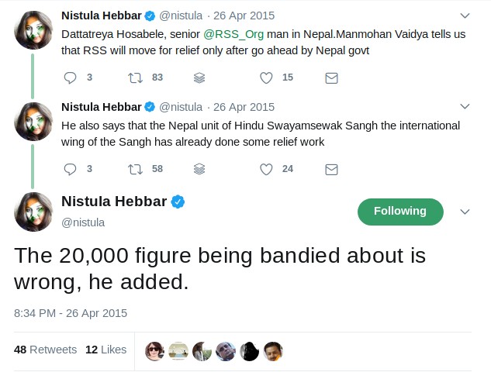This screenshot has width=491, height=379.
Task: Show the 12 Likes list
Action: 105,350
